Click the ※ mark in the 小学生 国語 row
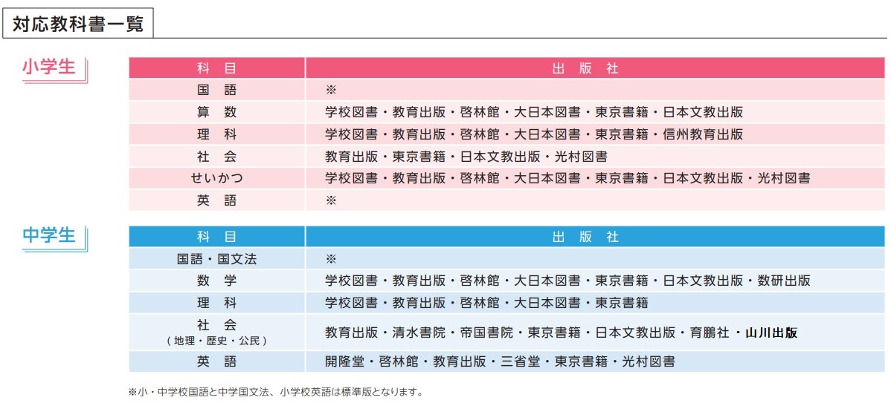This screenshot has width=891, height=403. pyautogui.click(x=331, y=90)
